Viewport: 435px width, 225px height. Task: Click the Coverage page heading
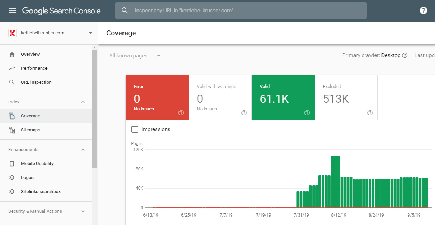coord(121,33)
